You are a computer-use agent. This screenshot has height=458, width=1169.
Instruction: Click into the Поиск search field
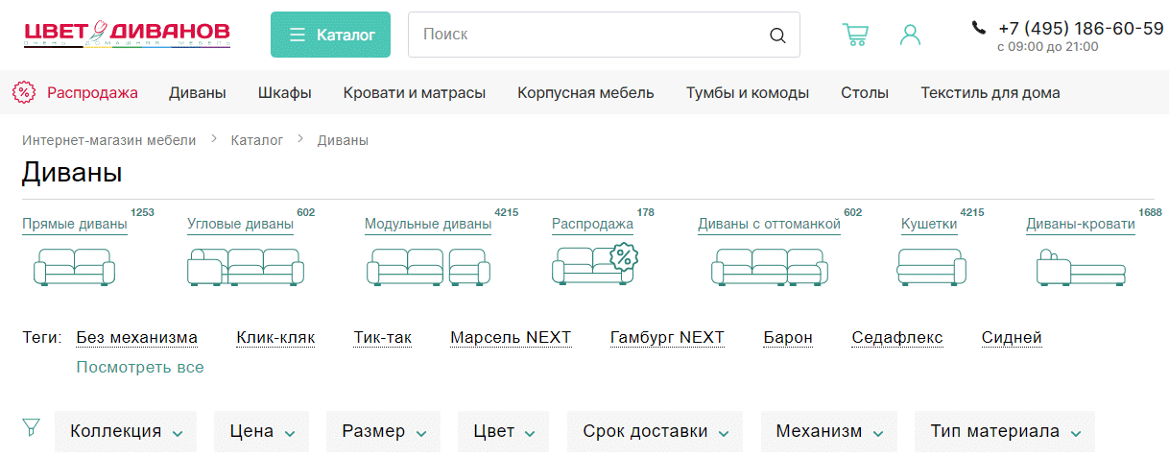point(604,35)
